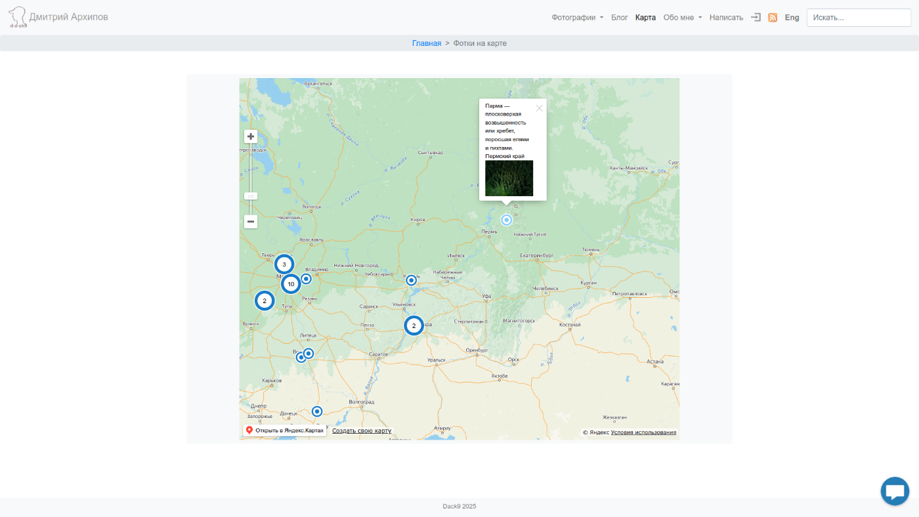Click the Нижний Новгород label on map

coord(356,266)
